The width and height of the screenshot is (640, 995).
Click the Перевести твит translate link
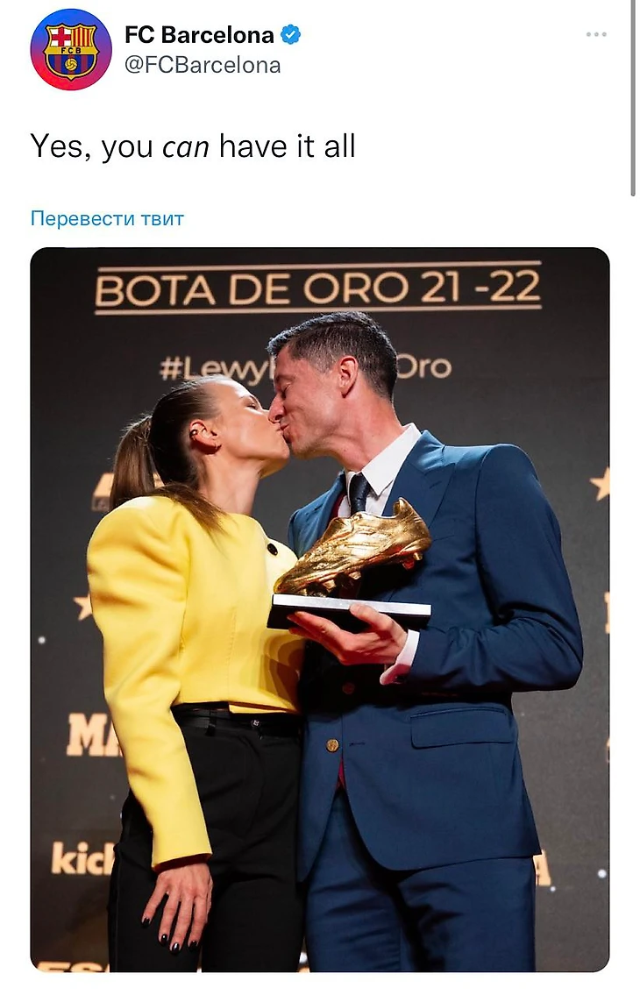(x=107, y=218)
